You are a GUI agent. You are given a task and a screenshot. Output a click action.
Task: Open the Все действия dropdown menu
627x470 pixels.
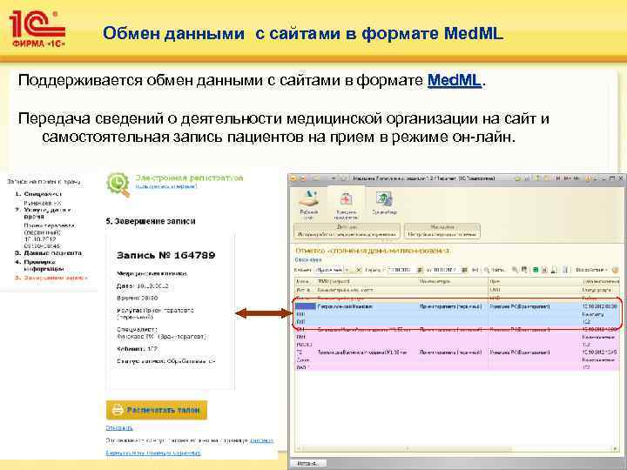click(x=592, y=270)
